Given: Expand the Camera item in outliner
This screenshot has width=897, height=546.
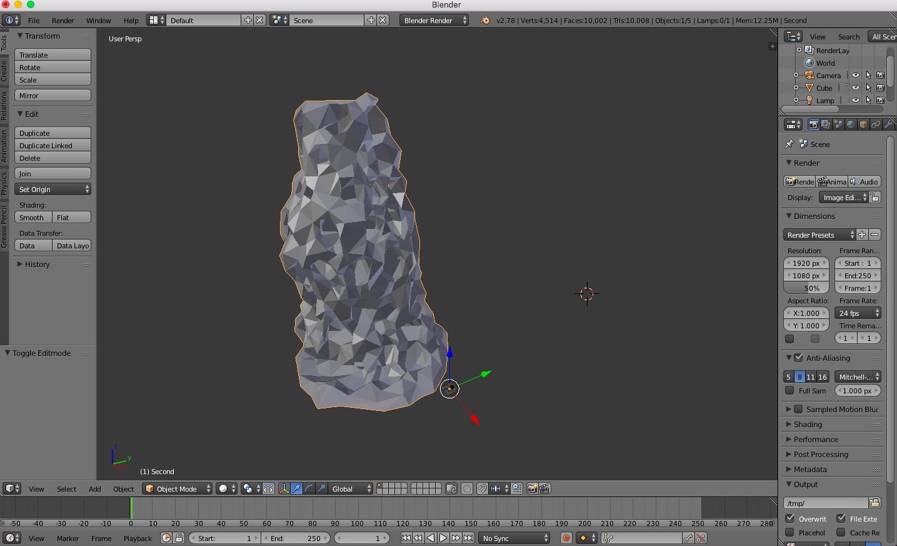Looking at the screenshot, I should tap(796, 75).
